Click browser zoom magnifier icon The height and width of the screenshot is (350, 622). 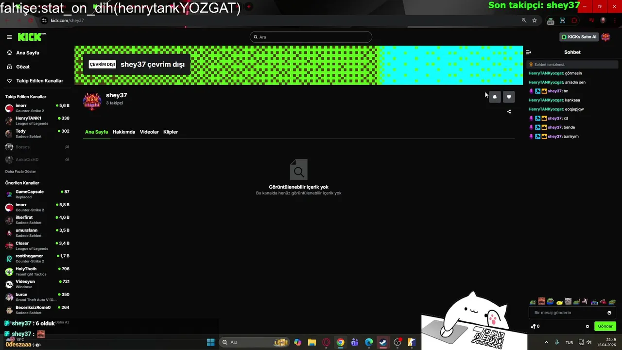coord(524,20)
